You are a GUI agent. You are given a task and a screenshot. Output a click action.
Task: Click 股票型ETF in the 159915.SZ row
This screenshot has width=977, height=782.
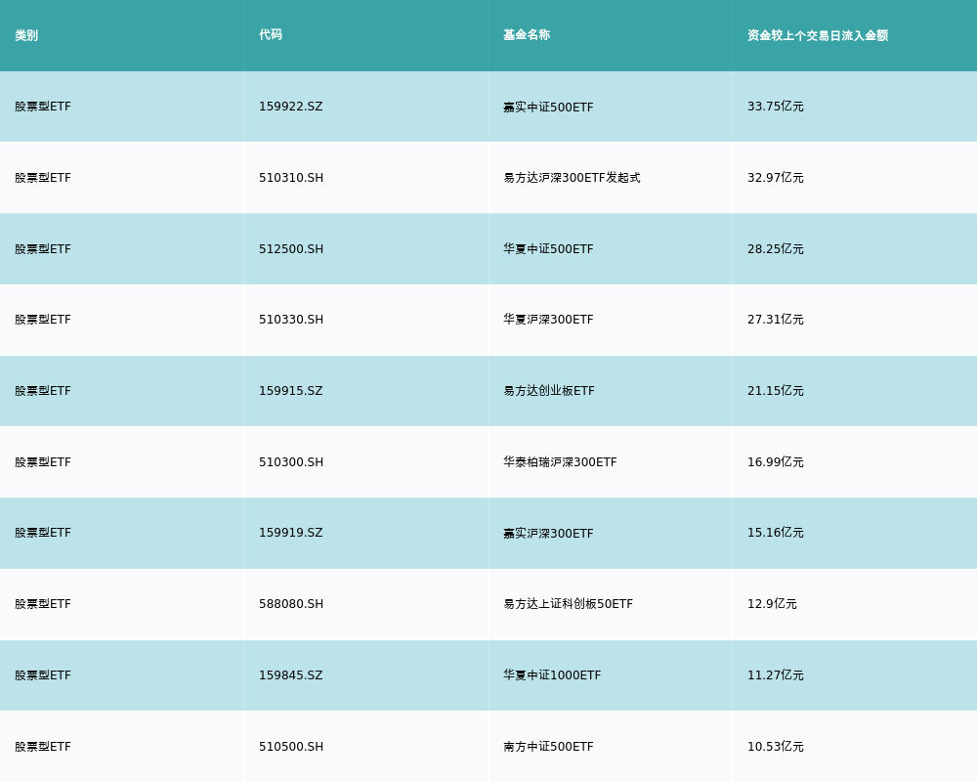tap(43, 391)
